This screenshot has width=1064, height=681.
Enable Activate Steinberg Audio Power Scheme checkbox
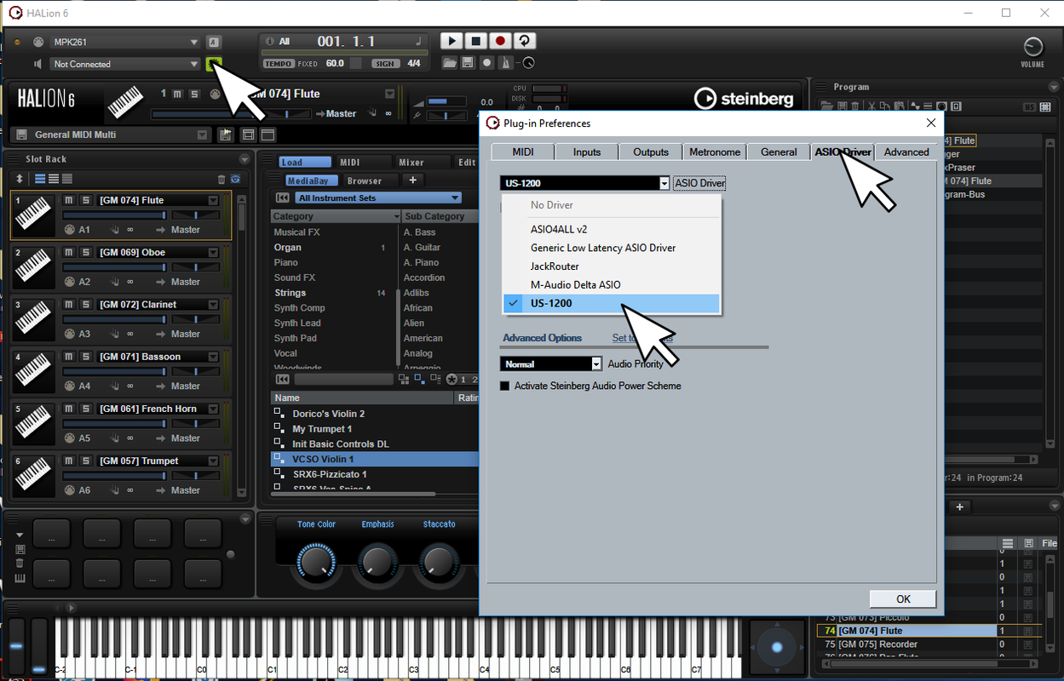(x=504, y=386)
